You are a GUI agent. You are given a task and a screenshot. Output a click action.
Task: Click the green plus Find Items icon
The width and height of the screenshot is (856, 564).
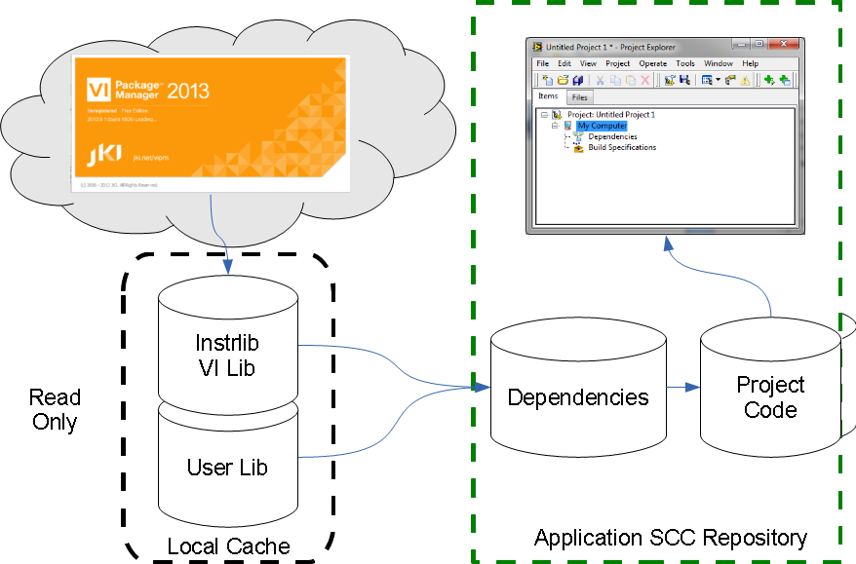[x=769, y=80]
